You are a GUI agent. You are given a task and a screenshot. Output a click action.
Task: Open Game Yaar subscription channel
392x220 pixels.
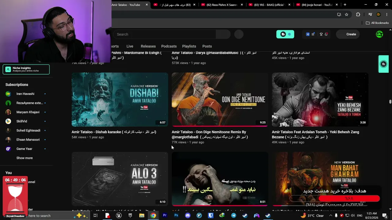26,149
